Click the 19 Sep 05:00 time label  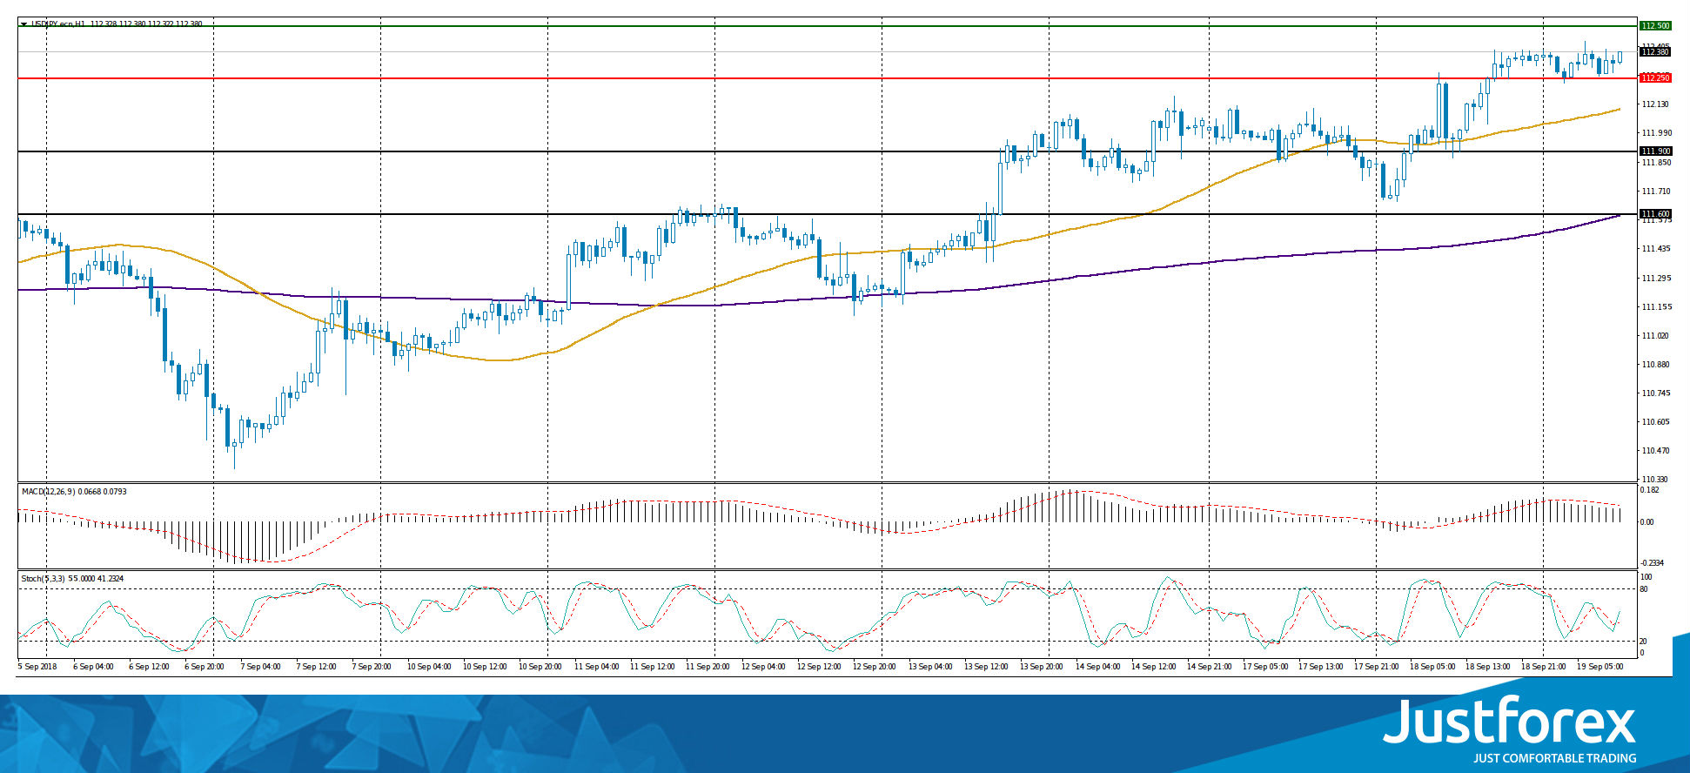1599,667
